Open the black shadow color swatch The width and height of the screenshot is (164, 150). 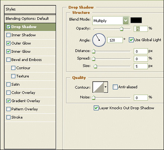coord(136,20)
